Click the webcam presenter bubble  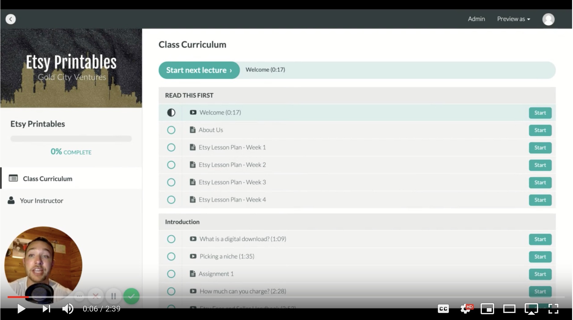43,265
